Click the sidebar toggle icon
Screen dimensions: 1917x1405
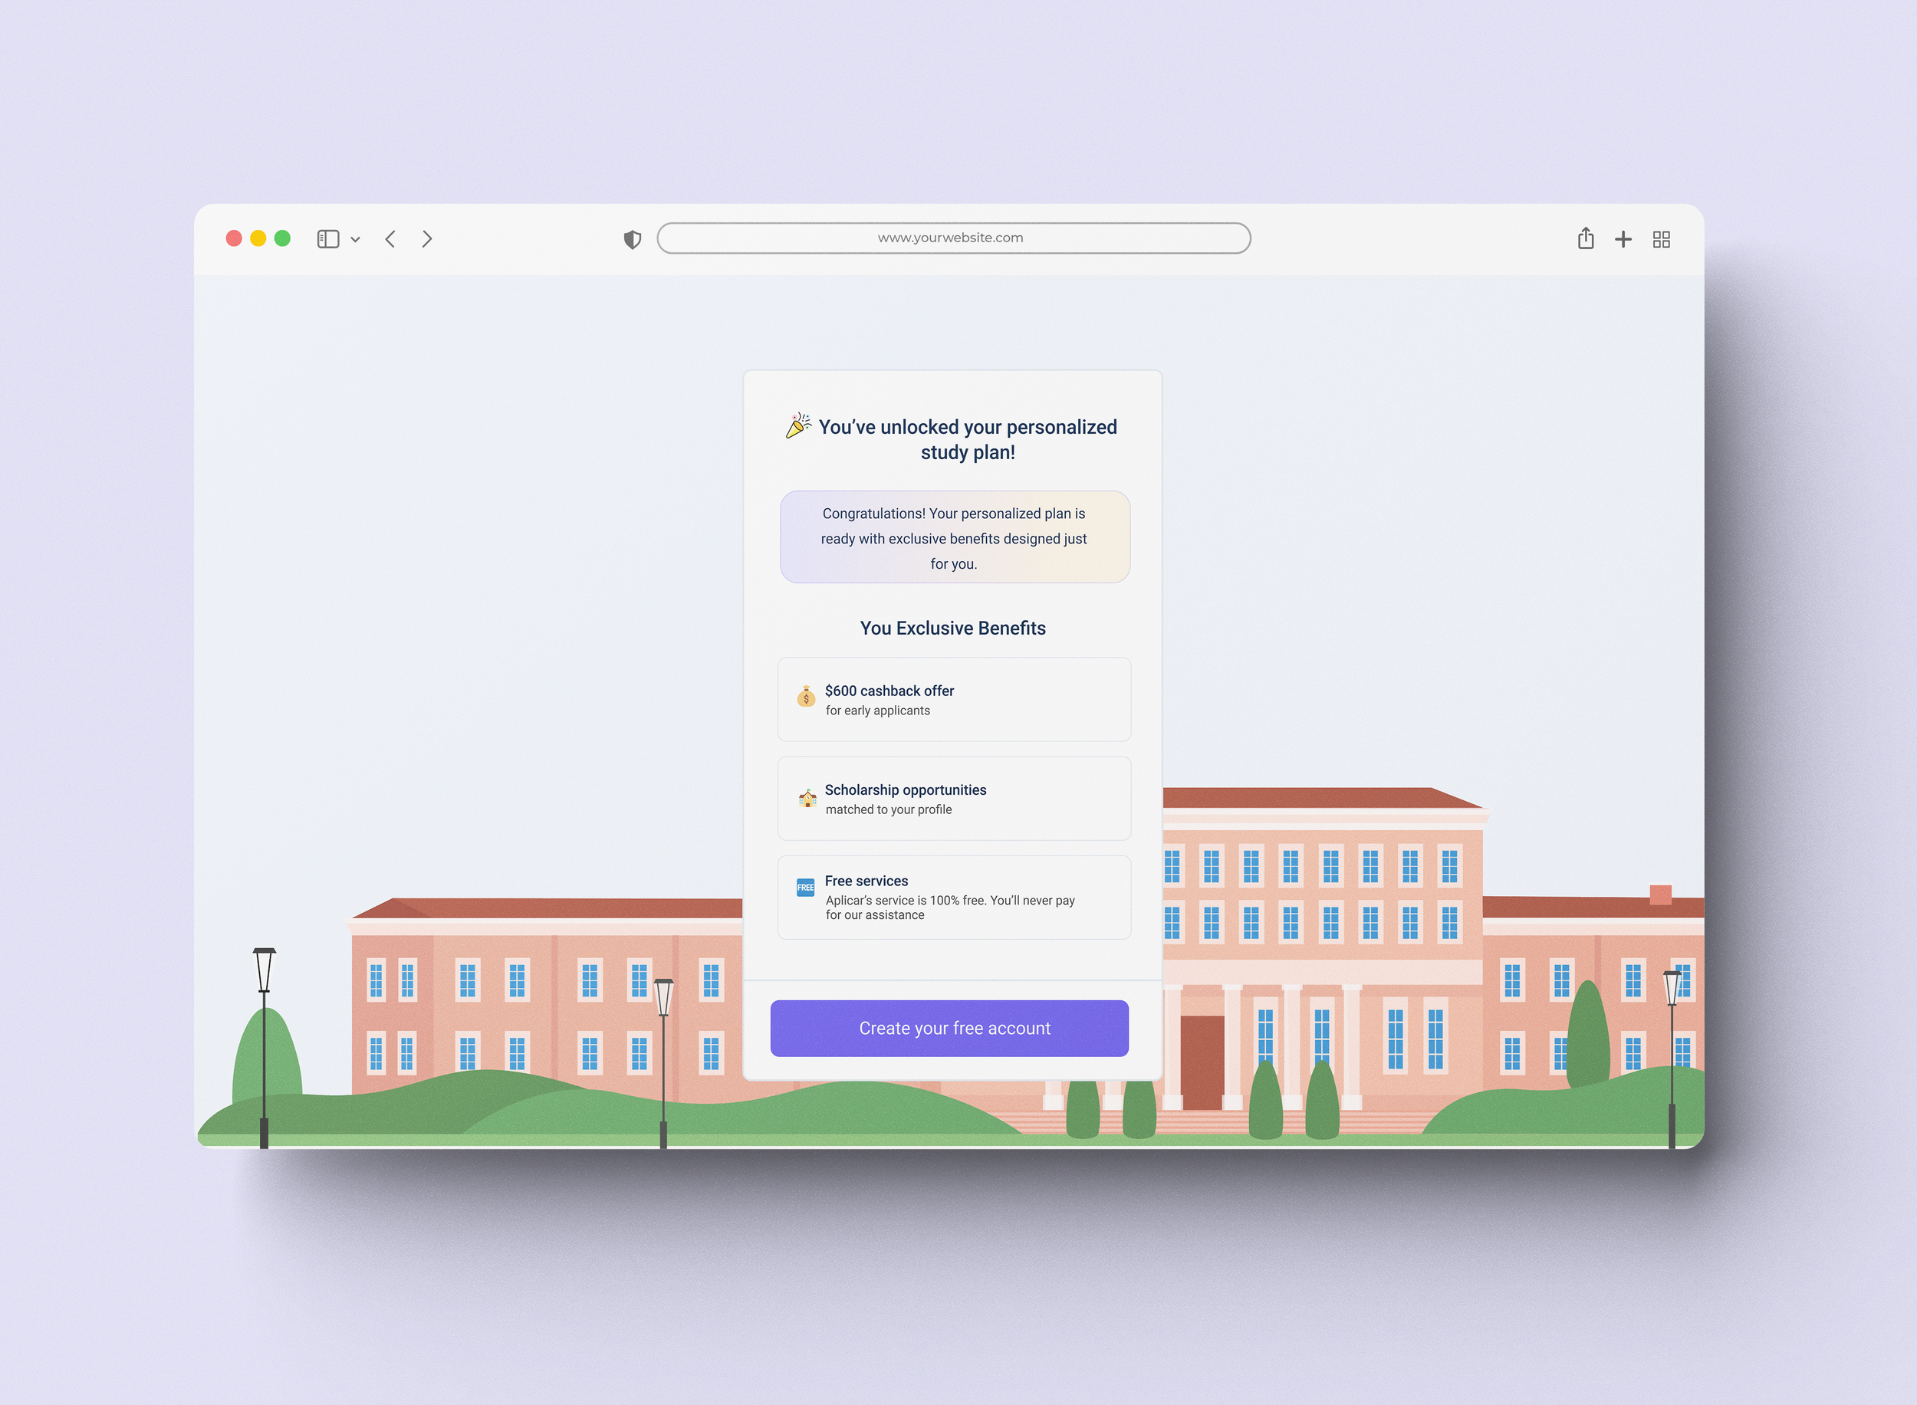point(327,239)
